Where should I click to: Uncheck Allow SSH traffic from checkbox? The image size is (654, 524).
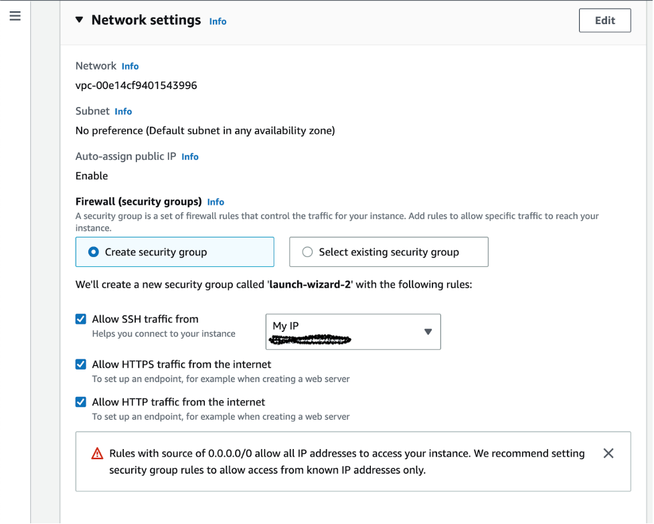tap(81, 319)
